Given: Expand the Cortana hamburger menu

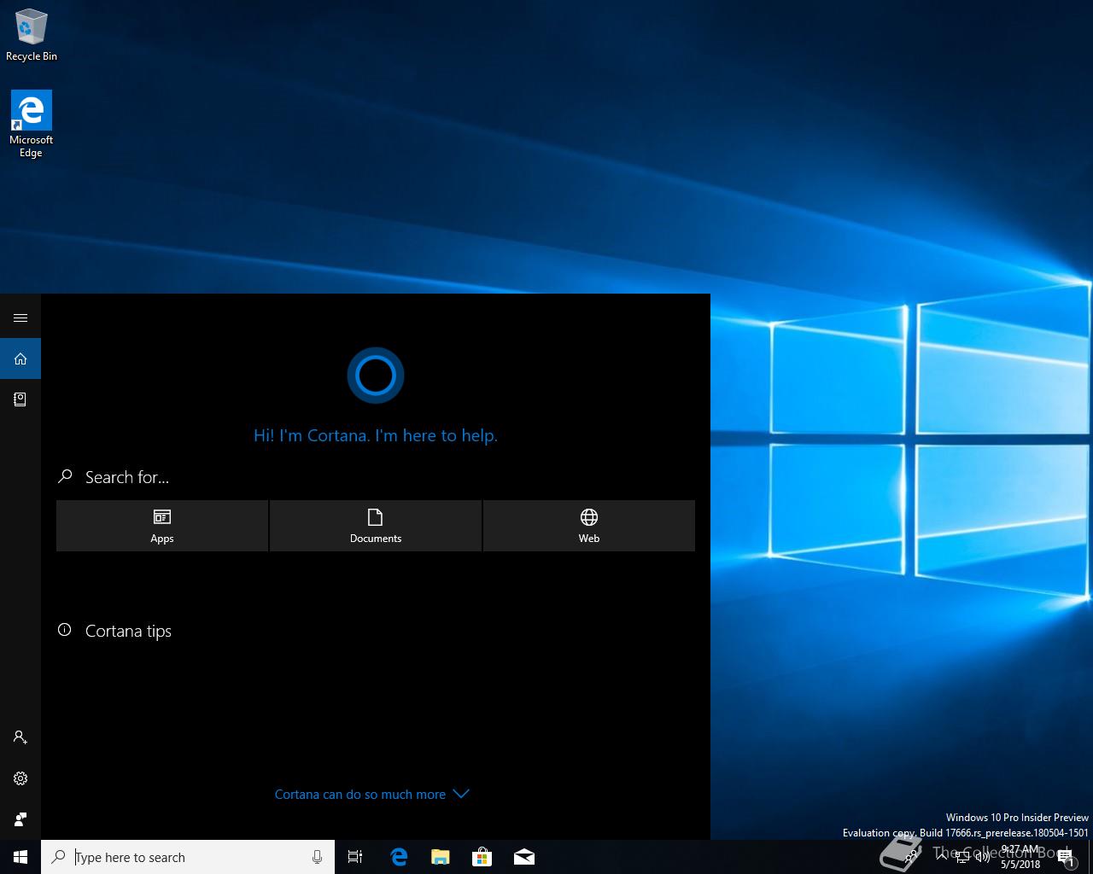Looking at the screenshot, I should pos(20,318).
